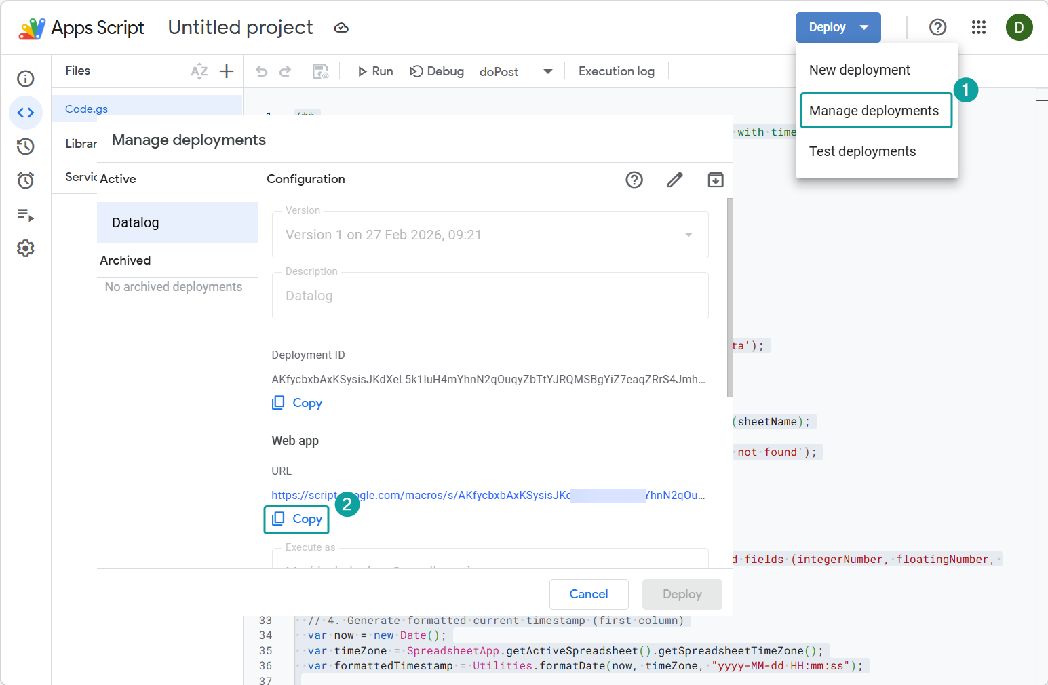Copy the Web app URL
1048x685 pixels.
297,520
